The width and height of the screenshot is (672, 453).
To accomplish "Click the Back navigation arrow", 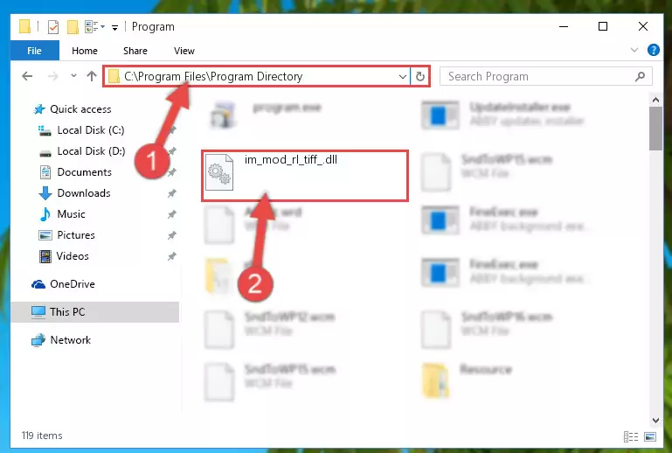I will [27, 76].
